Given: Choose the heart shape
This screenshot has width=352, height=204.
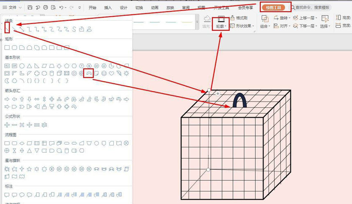Looking at the screenshot, I should click(111, 74).
